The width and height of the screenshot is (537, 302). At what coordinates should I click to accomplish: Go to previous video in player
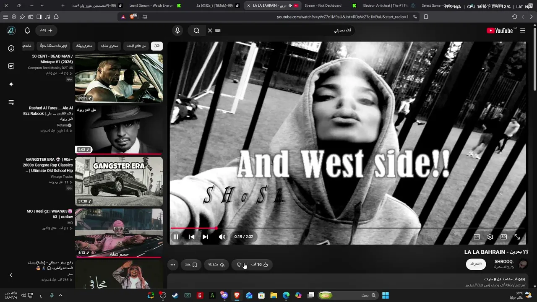[192, 237]
